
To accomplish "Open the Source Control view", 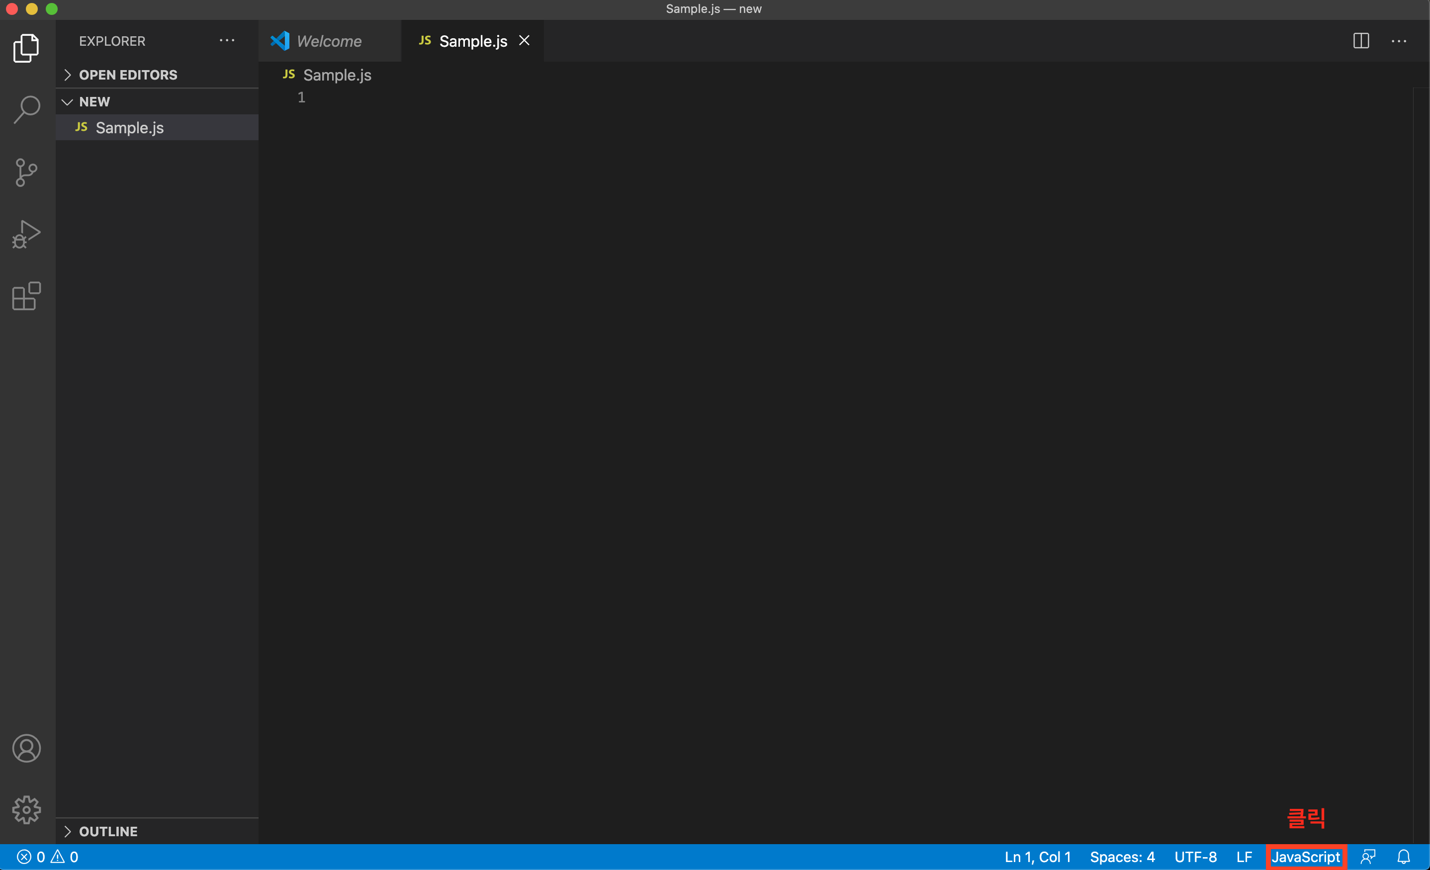I will click(x=27, y=173).
